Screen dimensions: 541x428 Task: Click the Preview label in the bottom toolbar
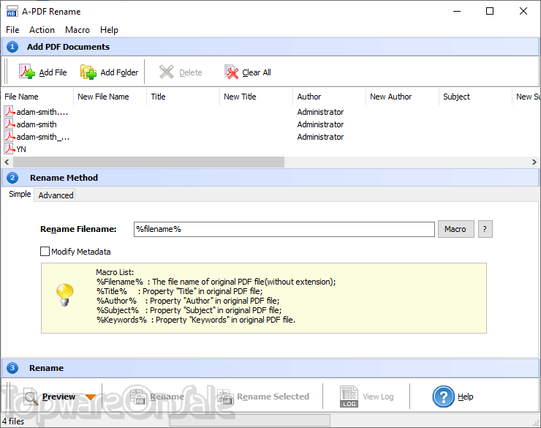(x=58, y=397)
